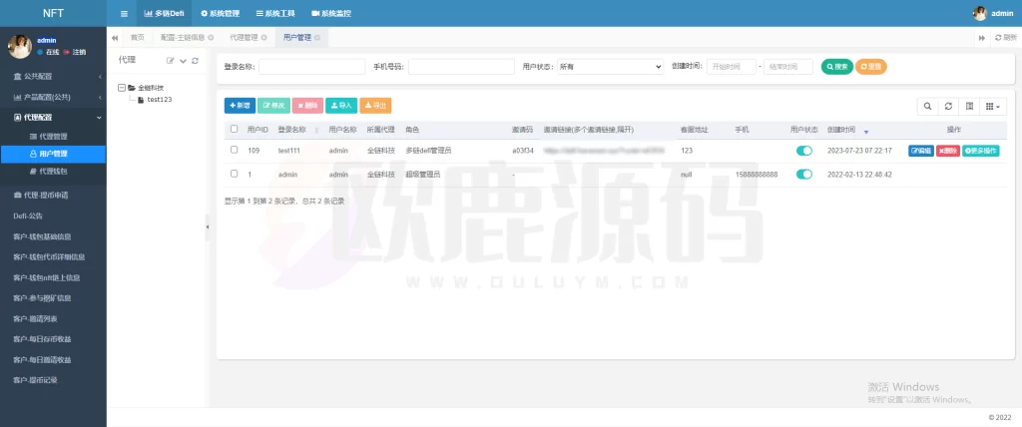
Task: Click the 刷新 refresh button at the tab bar's right
Action: click(1006, 38)
